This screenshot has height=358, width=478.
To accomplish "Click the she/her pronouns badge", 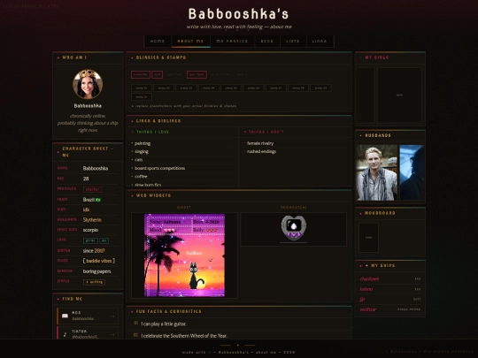I will click(x=92, y=189).
